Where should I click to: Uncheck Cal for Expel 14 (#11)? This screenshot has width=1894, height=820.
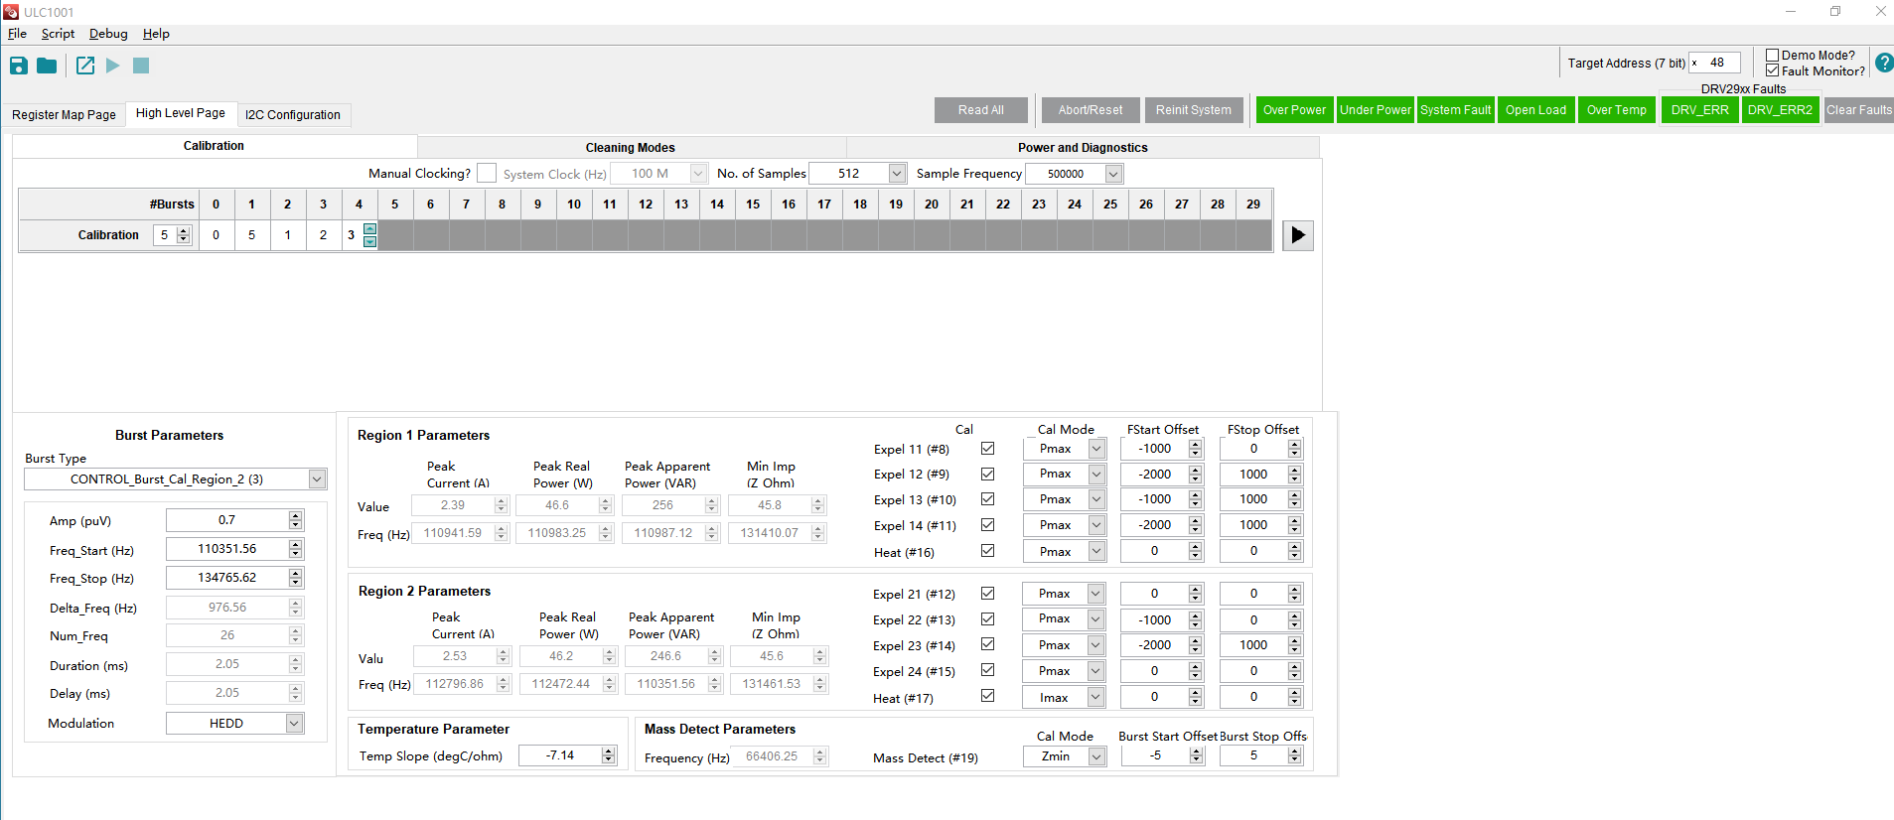(987, 524)
